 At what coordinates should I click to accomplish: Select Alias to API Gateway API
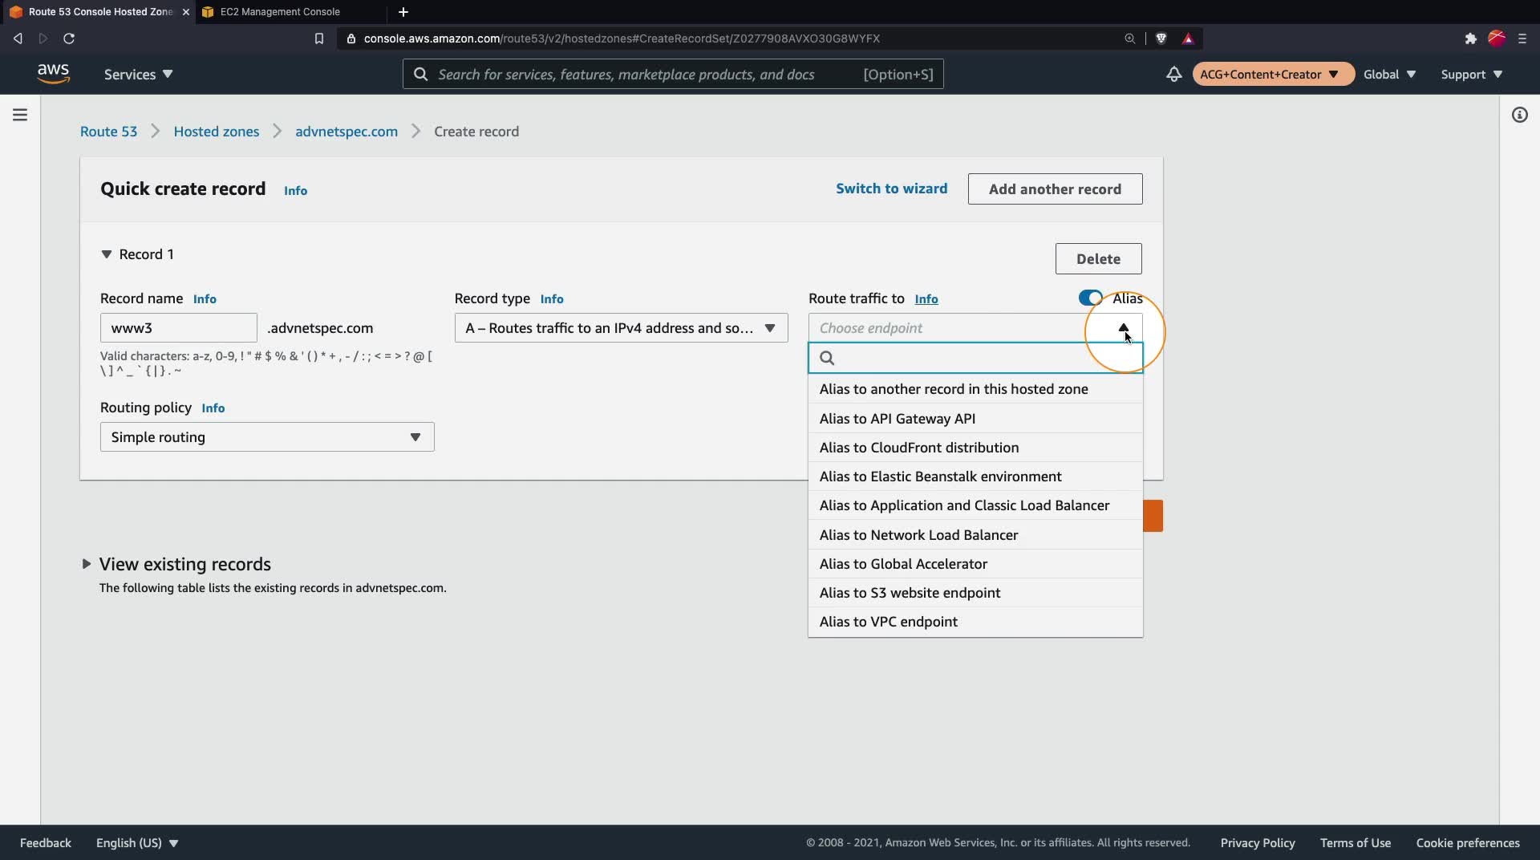coord(975,419)
